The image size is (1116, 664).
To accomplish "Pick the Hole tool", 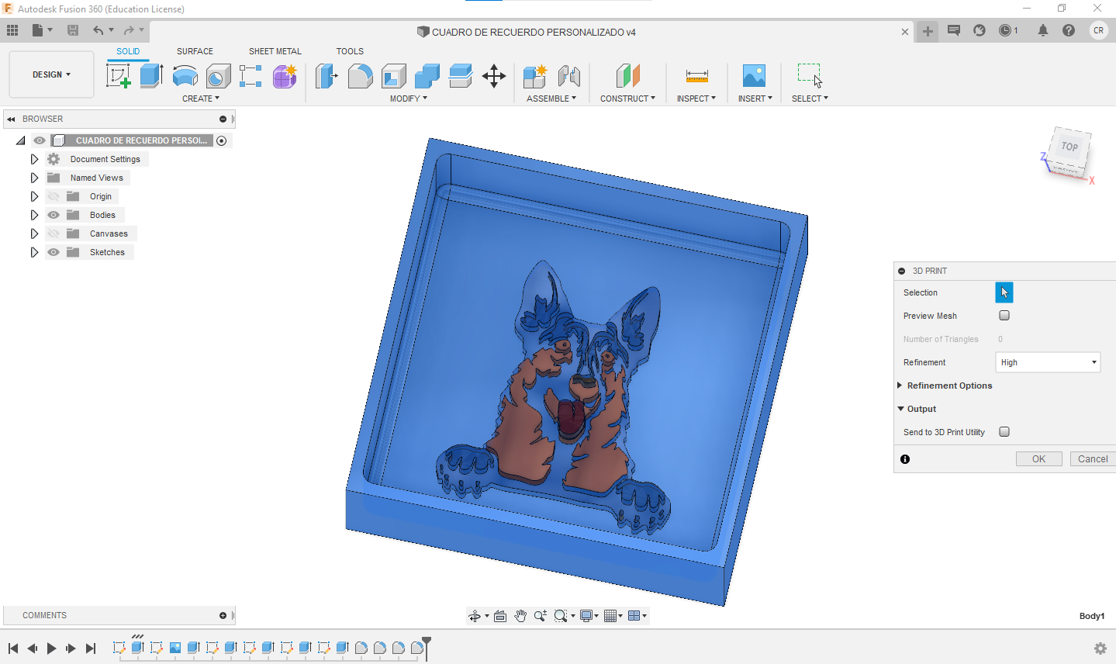I will [x=218, y=76].
